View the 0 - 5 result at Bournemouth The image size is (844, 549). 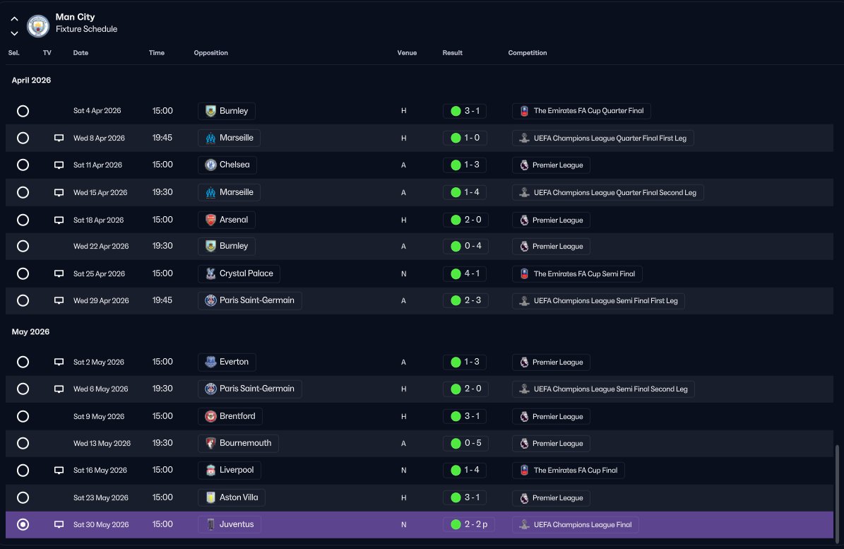pyautogui.click(x=465, y=443)
